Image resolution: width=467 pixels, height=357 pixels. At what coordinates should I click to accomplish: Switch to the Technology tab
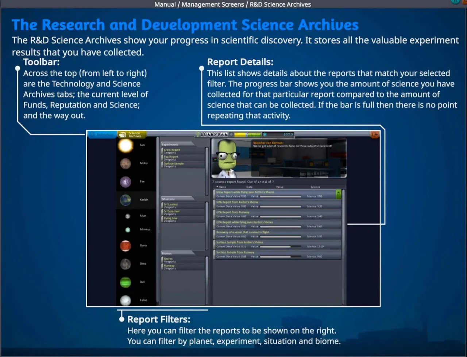(x=102, y=135)
